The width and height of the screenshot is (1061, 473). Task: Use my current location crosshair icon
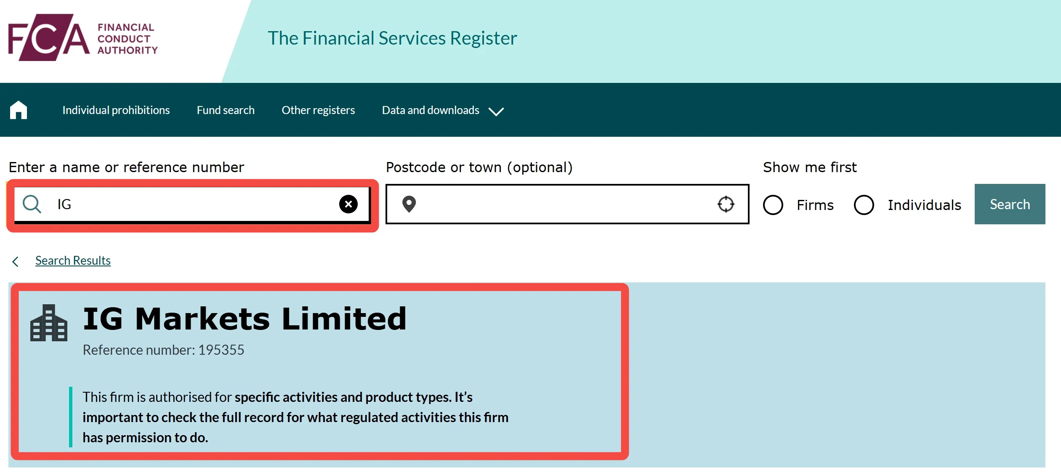click(x=726, y=204)
